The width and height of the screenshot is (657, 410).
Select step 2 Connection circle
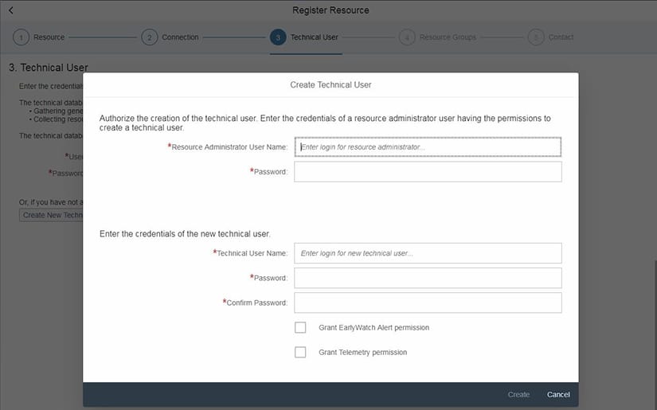point(150,37)
